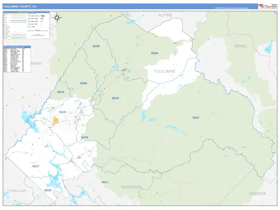Select ZIP code 95321 label
The image size is (280, 210).
196,118
